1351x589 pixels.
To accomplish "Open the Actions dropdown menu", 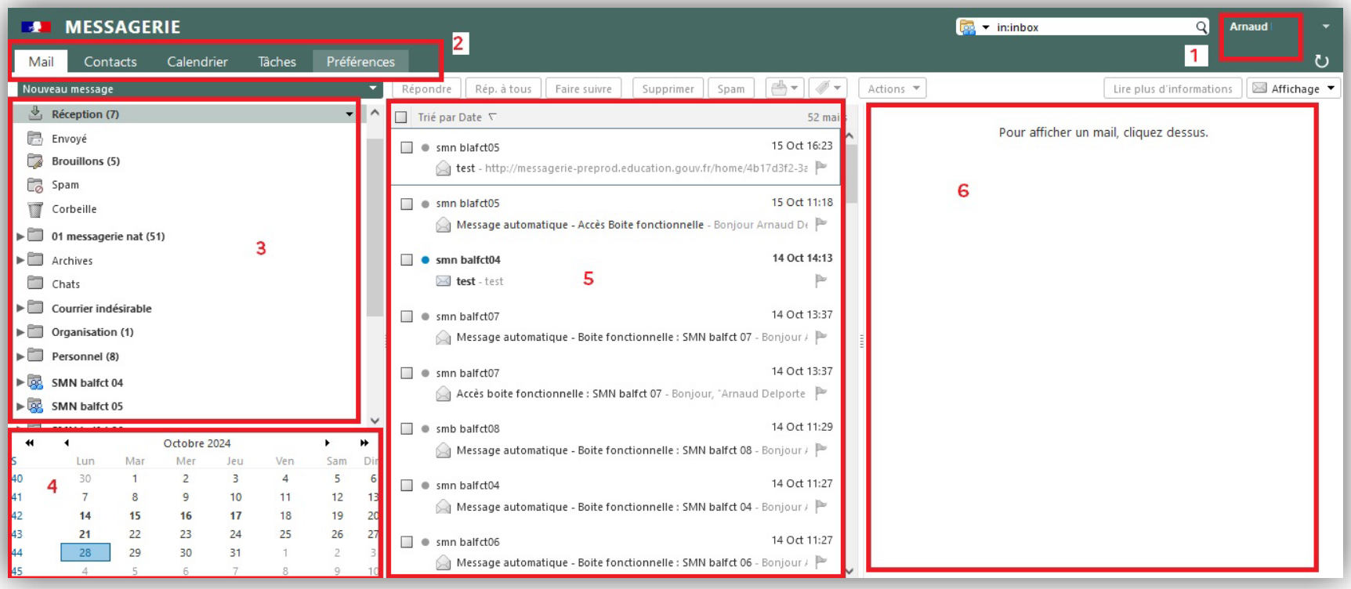I will [892, 89].
